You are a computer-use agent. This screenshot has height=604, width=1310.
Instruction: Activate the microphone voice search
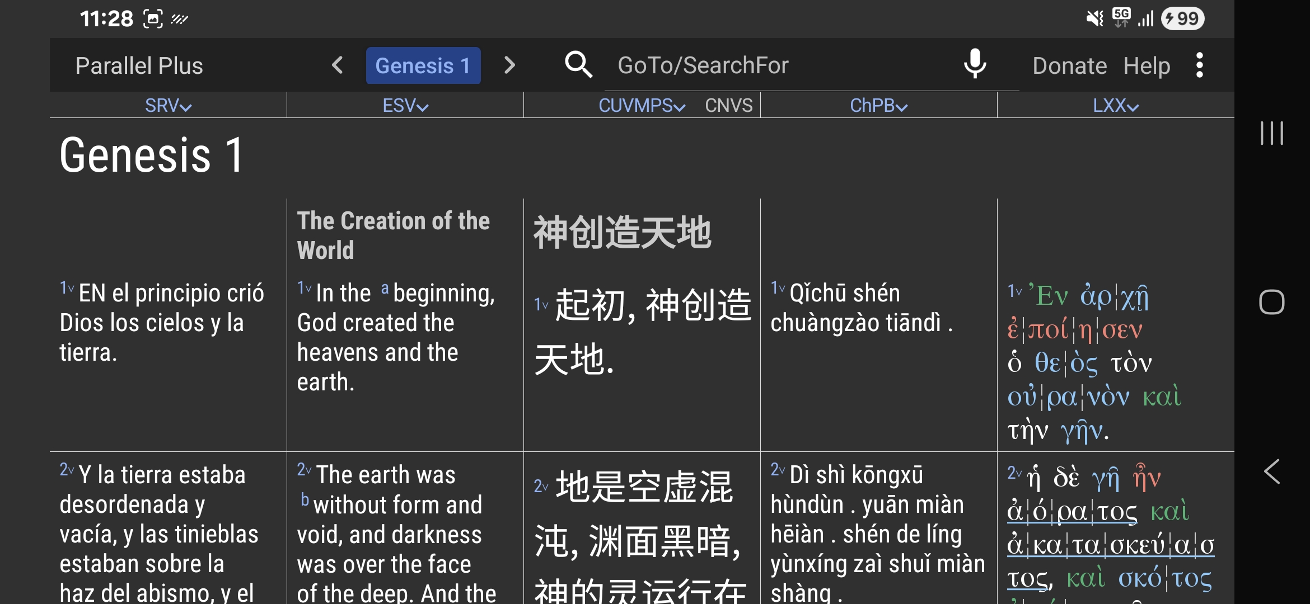[975, 64]
